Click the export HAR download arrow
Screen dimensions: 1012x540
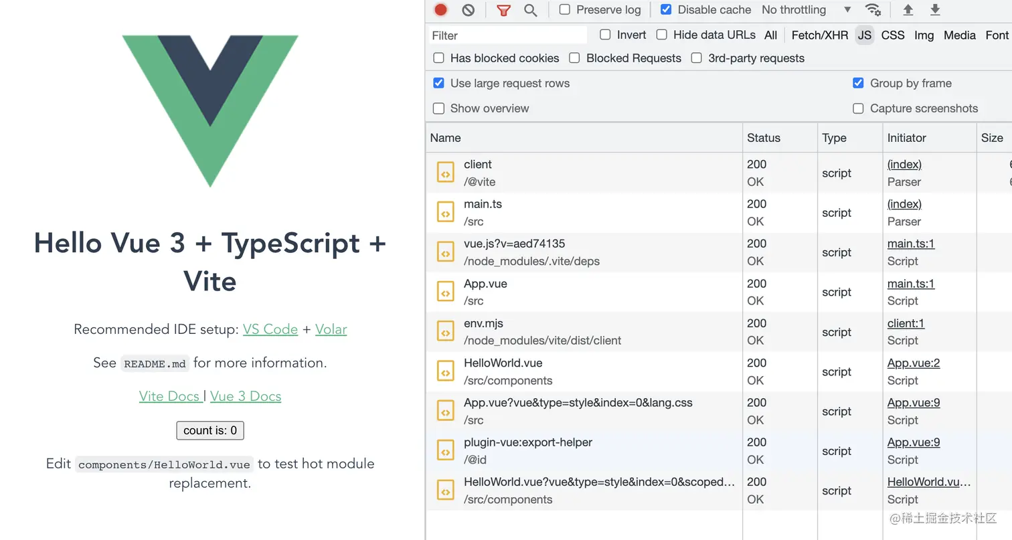(x=935, y=9)
